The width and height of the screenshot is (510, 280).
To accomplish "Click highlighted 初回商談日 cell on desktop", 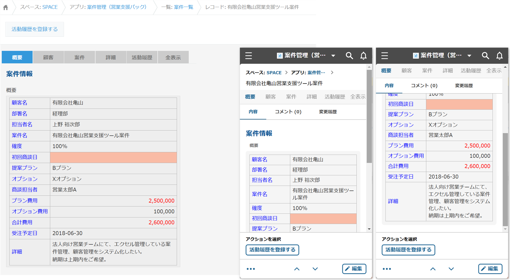I will [113, 157].
